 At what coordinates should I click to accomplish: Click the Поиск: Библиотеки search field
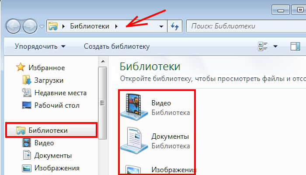(246, 26)
